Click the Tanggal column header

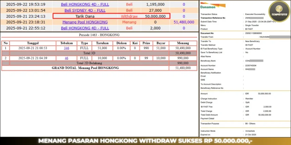[x=33, y=43]
